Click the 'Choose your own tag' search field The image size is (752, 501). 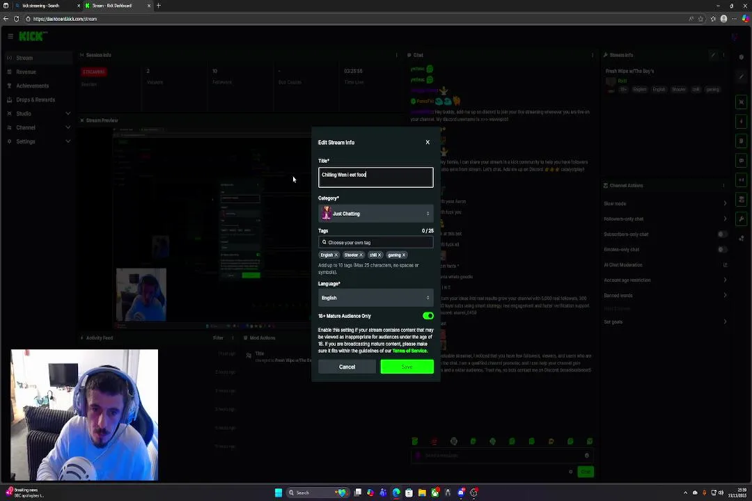[375, 243]
